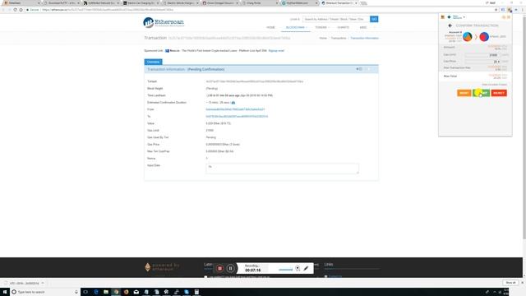Viewport: 526px width, 296px height.
Task: Click the Transactions breadcrumb link
Action: point(339,39)
